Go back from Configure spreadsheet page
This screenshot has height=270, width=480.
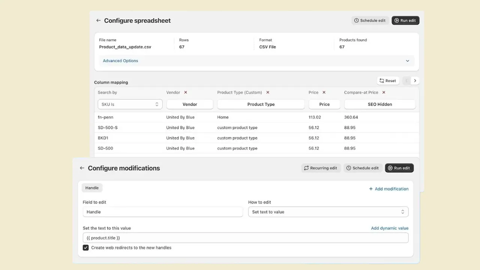click(x=98, y=21)
